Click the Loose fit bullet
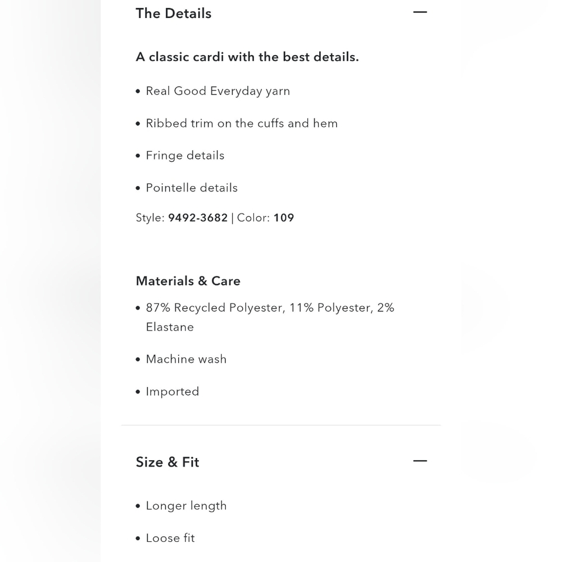This screenshot has height=562, width=562. (170, 538)
